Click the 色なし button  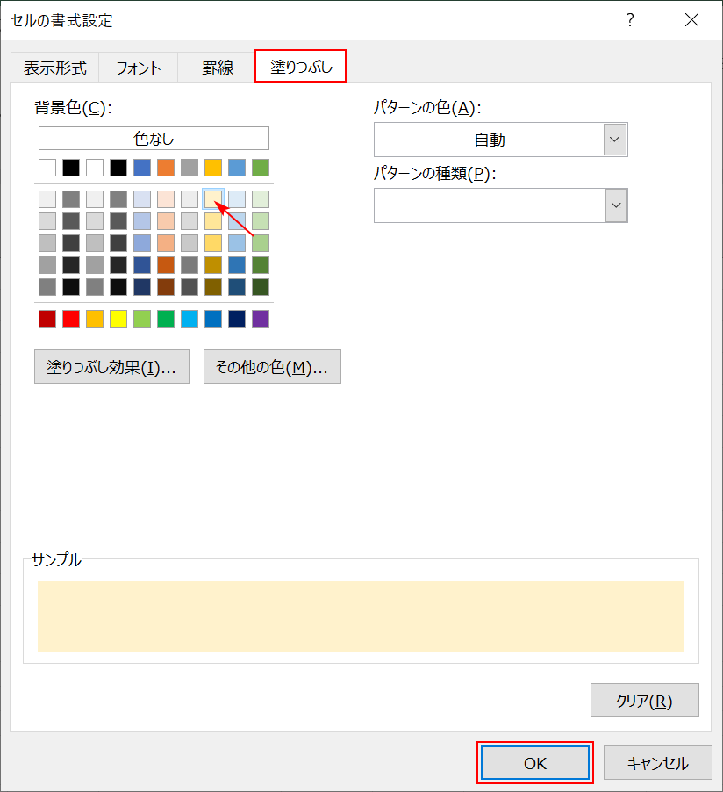point(153,138)
